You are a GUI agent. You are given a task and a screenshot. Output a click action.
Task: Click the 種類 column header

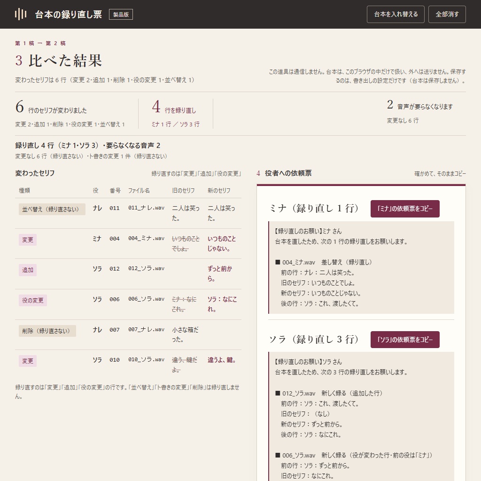click(x=24, y=191)
